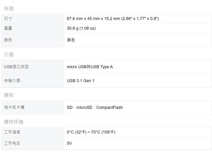The image size is (212, 153).
Task: Click the weight value 30.6 g
Action: (x=81, y=28)
